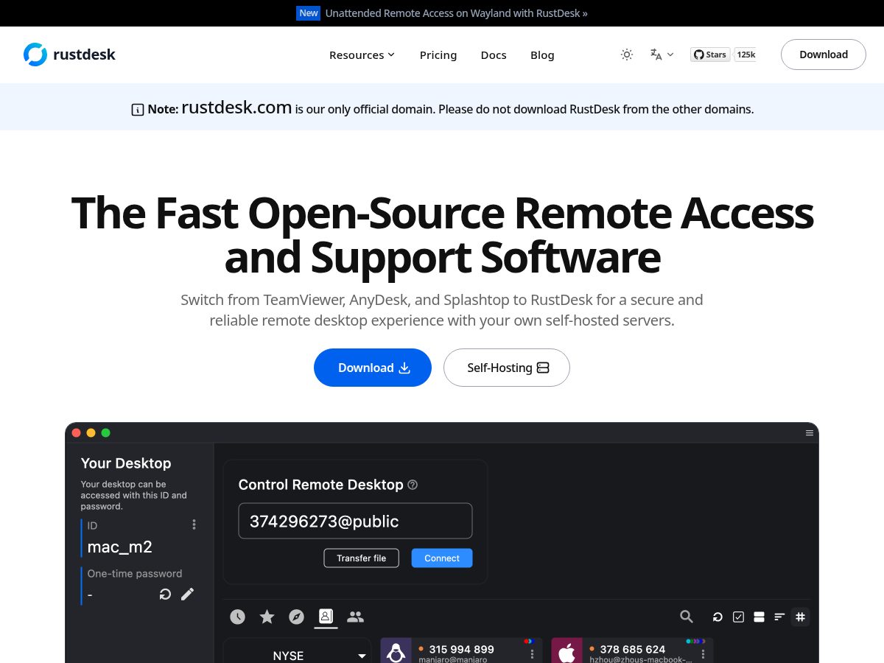Screen dimensions: 884x663
Task: Click the New badge in top banner
Action: [309, 13]
